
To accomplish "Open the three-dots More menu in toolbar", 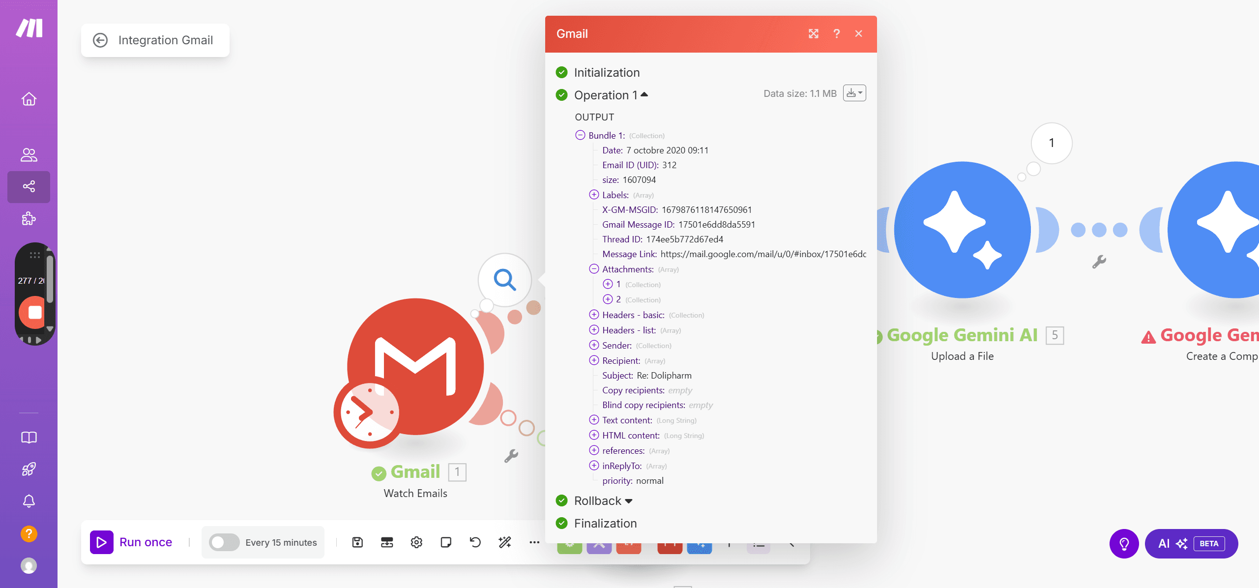I will [534, 542].
